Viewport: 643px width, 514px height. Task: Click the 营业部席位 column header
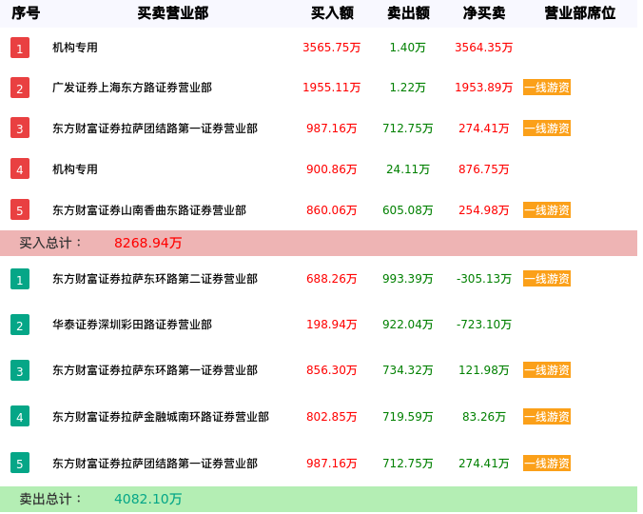tap(579, 13)
